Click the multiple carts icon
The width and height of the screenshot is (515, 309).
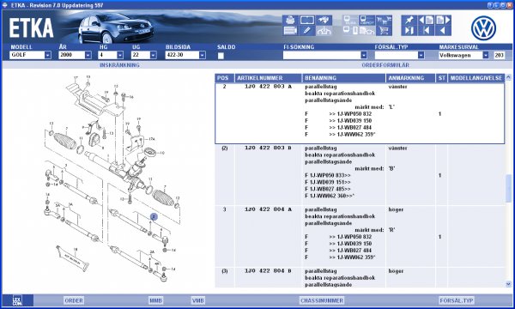point(384,21)
